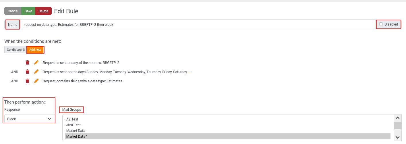
Task: Add new condition with orange button
Action: coord(35,50)
